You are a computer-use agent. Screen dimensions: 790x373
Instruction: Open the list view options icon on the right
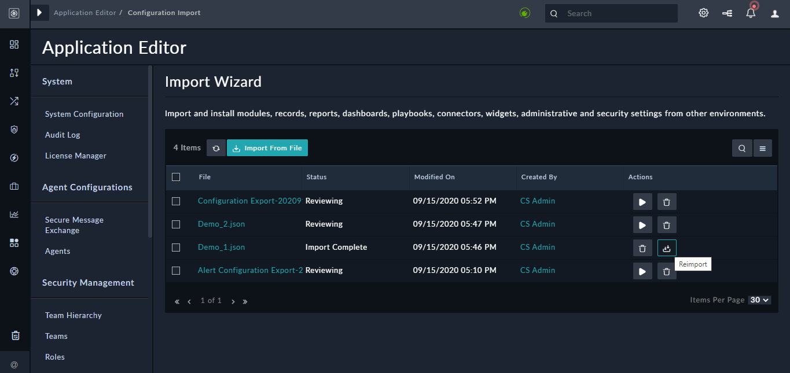pyautogui.click(x=762, y=147)
